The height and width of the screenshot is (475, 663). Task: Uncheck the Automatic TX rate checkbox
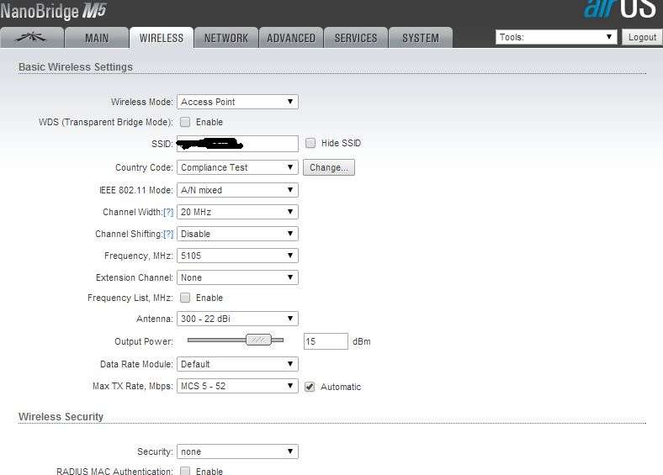click(310, 387)
